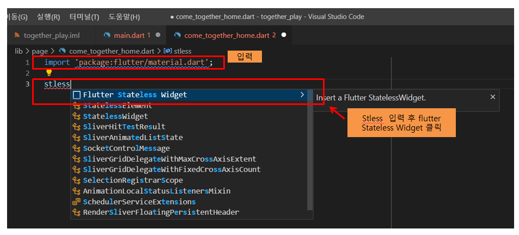Switch to the main.dart tab
Screen dimensions: 519x235
coord(131,35)
